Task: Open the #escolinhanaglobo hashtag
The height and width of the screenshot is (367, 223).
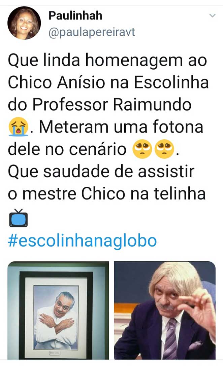Action: [82, 241]
